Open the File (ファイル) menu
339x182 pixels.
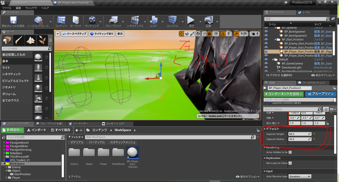[x=7, y=8]
